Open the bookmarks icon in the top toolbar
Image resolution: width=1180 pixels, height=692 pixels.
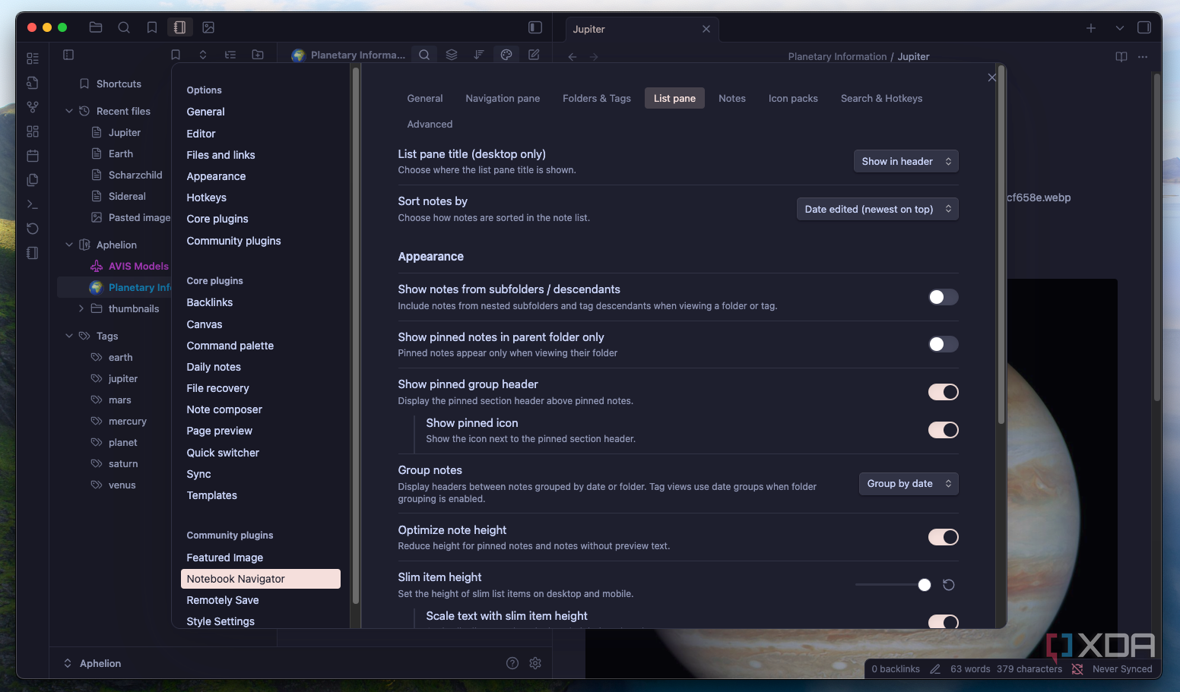152,27
